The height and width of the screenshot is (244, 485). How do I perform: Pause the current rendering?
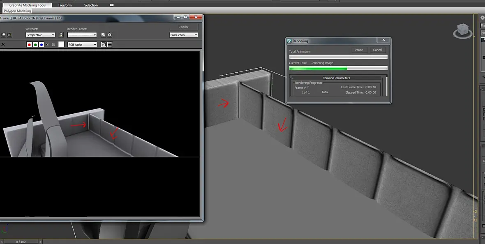359,50
